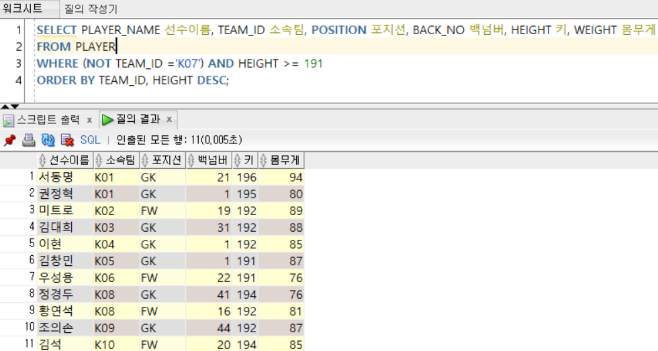658x351 pixels.
Task: Click the SQL link in results toolbar
Action: (x=90, y=140)
